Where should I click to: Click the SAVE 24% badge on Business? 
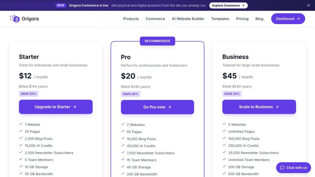pyautogui.click(x=232, y=94)
